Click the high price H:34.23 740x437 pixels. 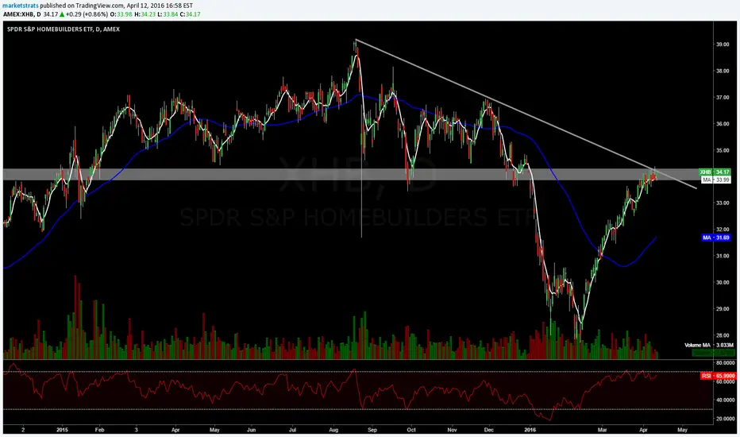(x=145, y=14)
